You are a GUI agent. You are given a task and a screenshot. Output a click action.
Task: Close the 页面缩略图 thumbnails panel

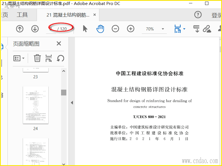pyautogui.click(x=59, y=43)
